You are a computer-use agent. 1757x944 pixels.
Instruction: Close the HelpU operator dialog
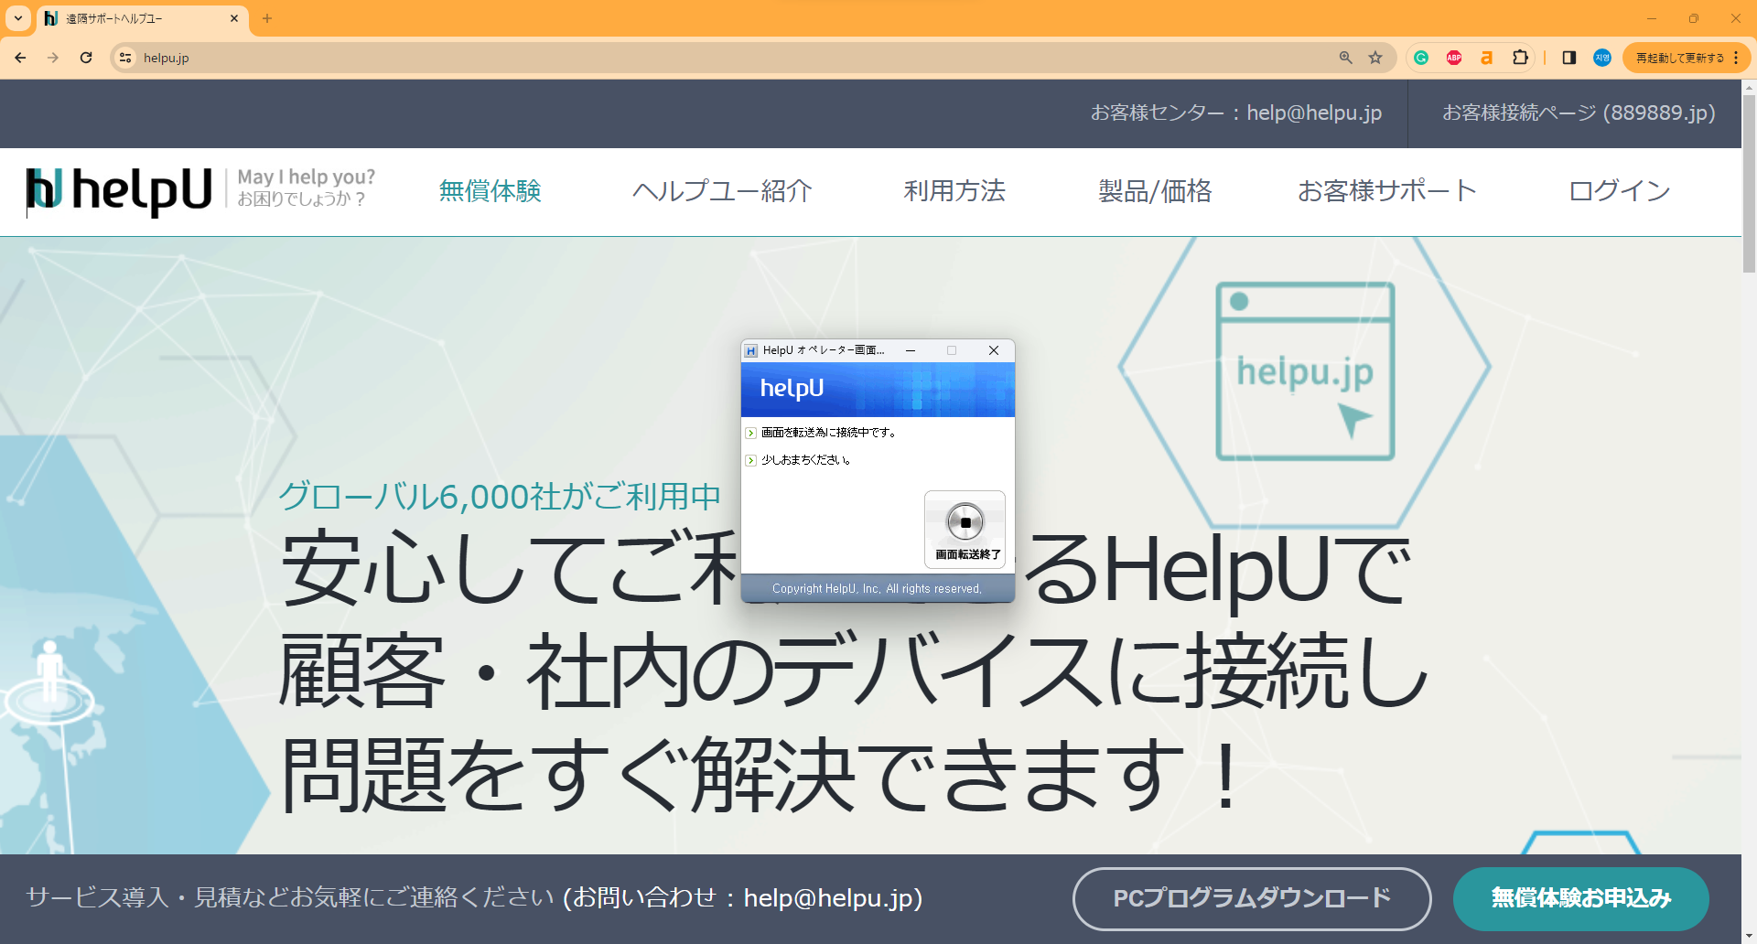pos(994,350)
